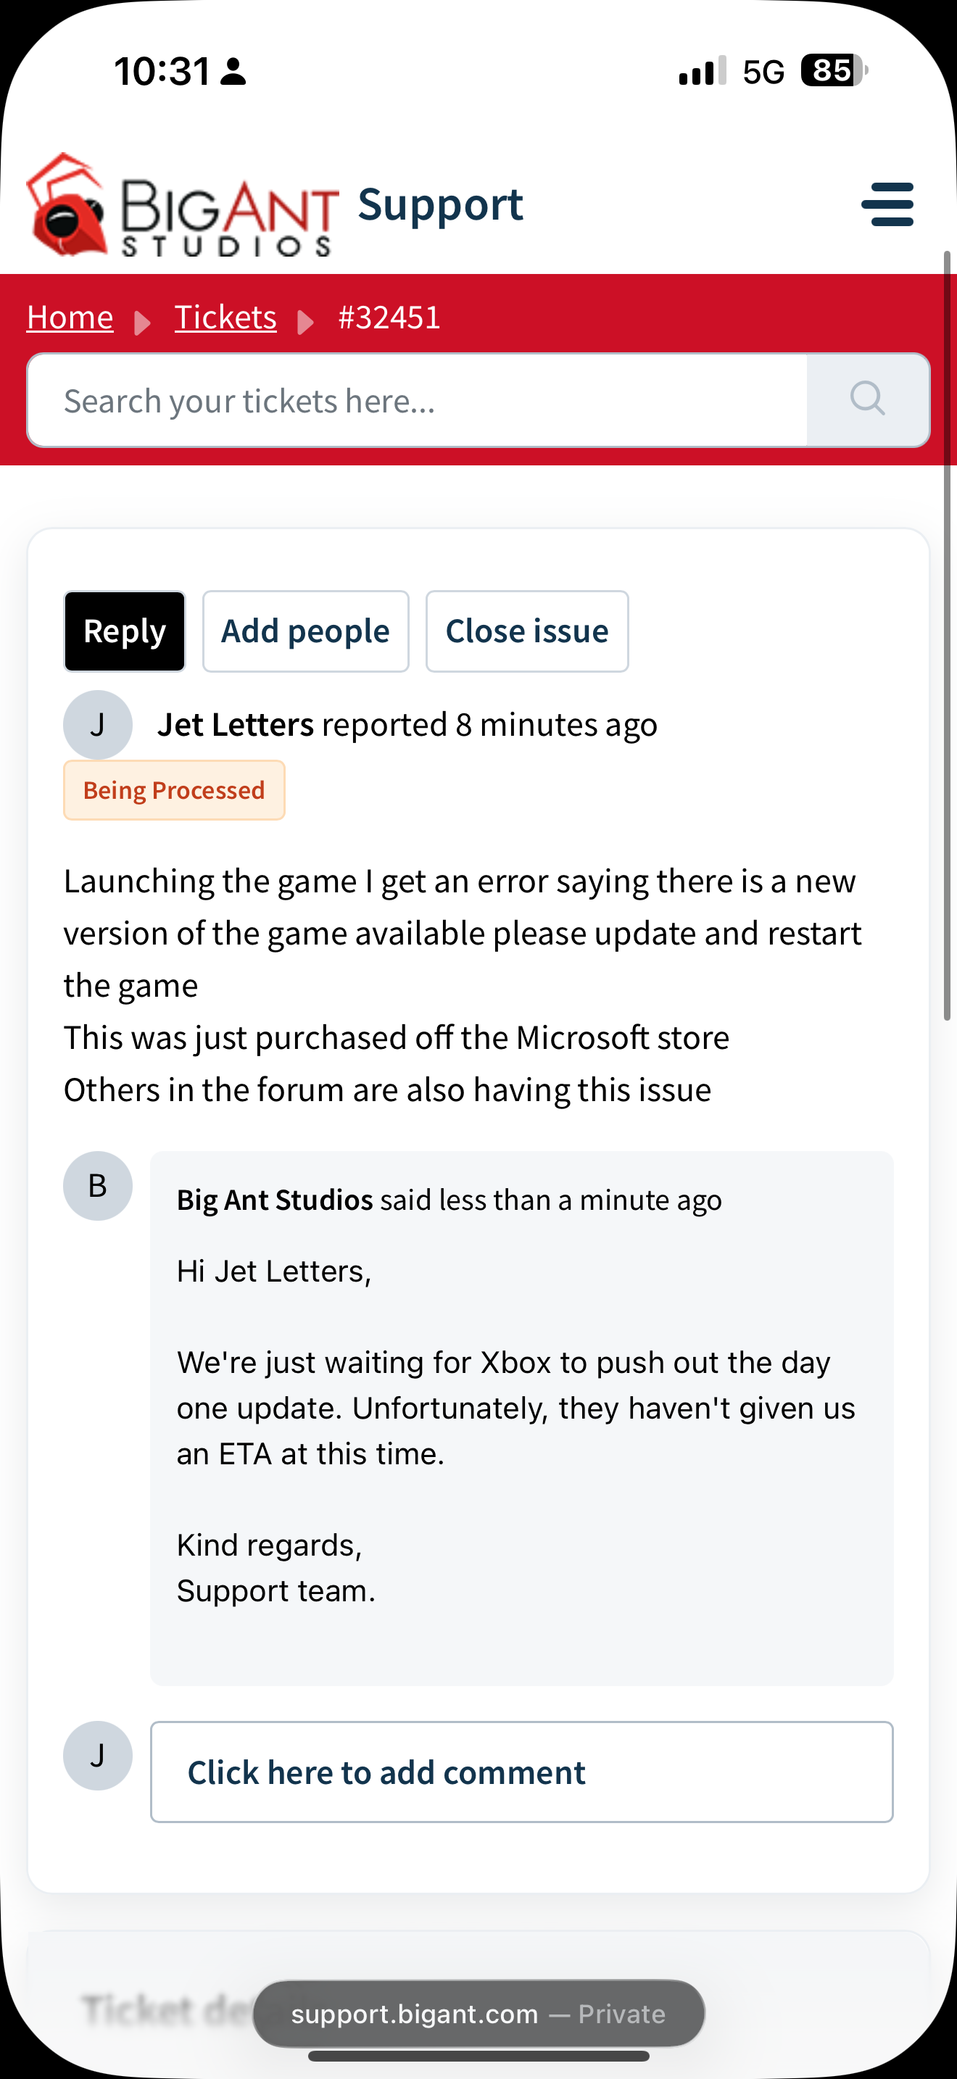Click the 'Click here to add comment' box
The image size is (957, 2079).
coord(521,1772)
